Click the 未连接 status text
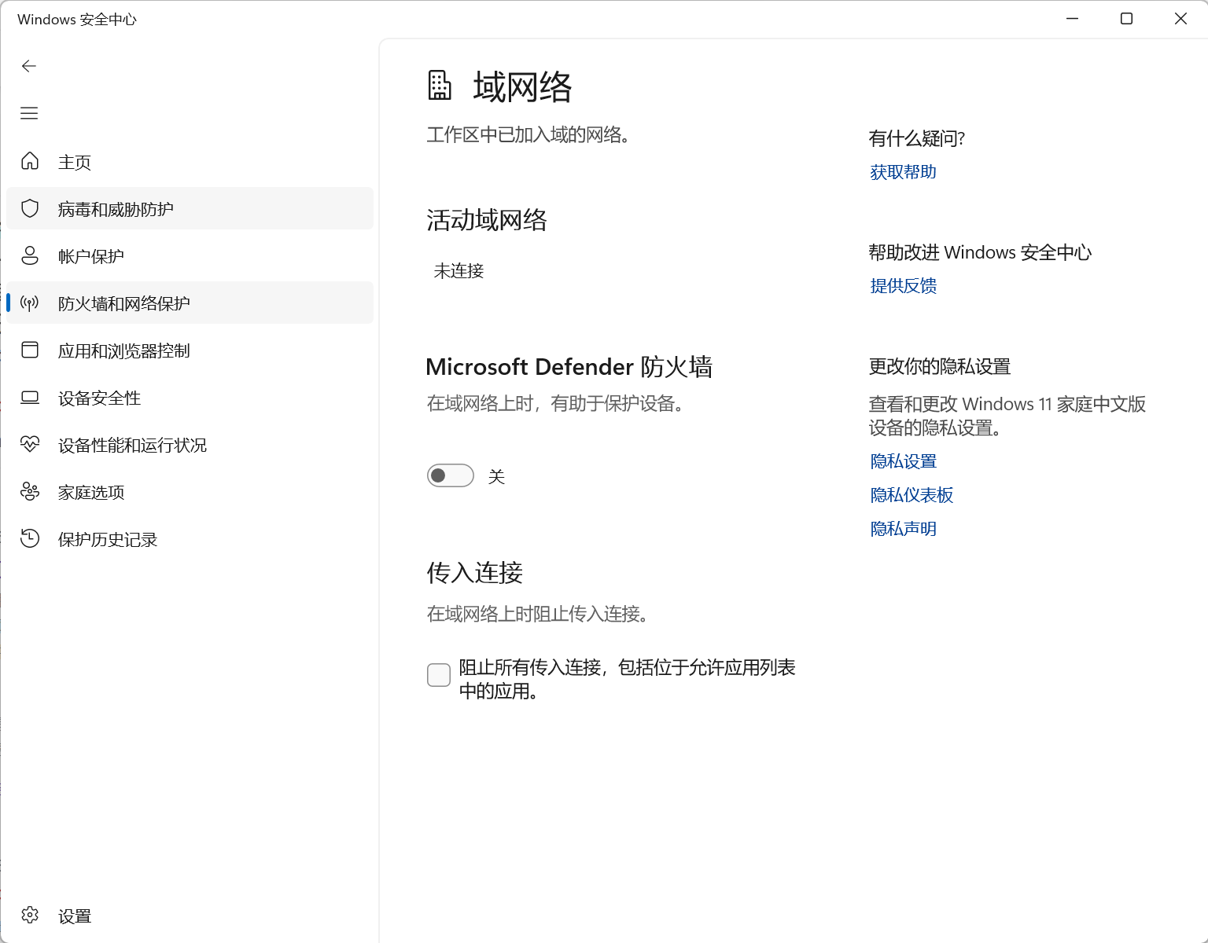 459,271
